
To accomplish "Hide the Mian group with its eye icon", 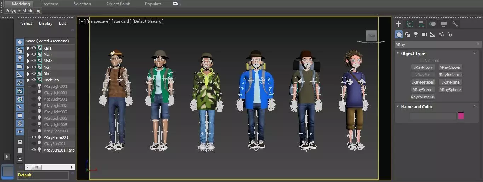I will coord(34,55).
